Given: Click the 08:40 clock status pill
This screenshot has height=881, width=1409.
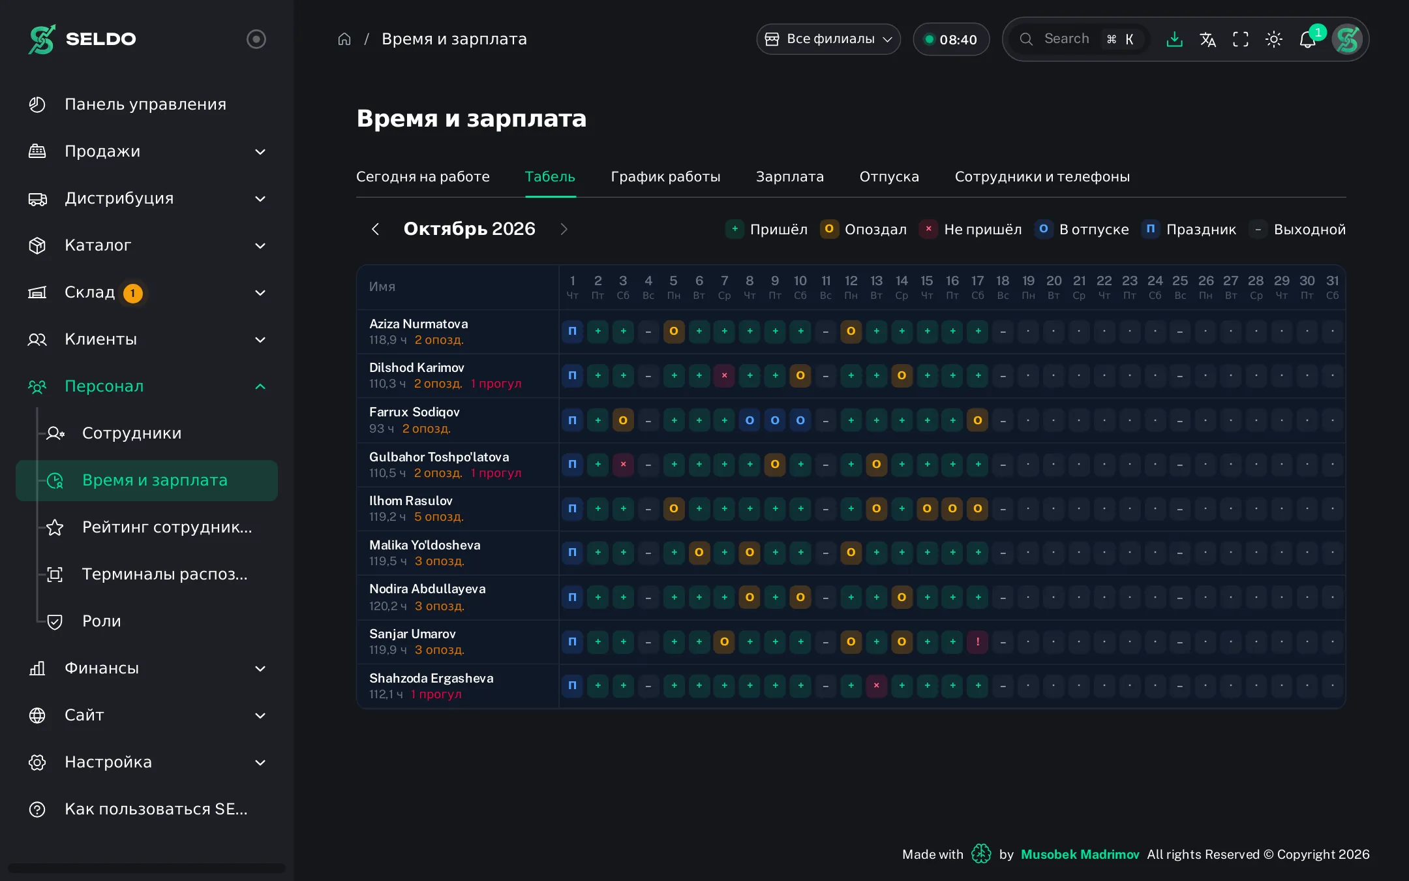Looking at the screenshot, I should (951, 39).
